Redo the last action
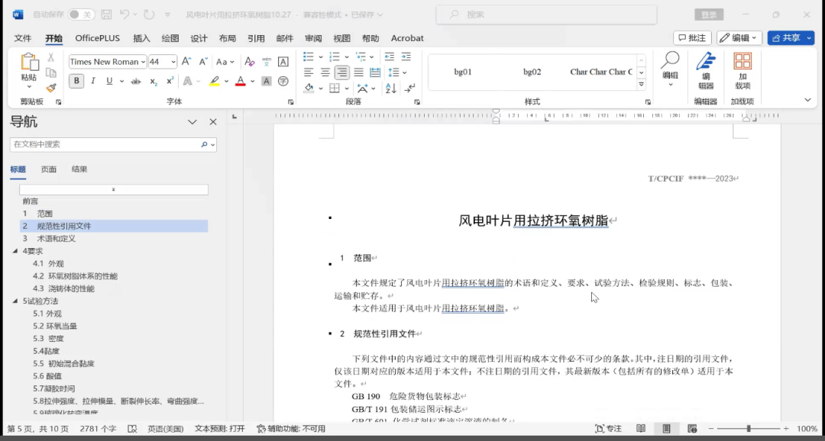Viewport: 825px width, 441px height. 148,14
